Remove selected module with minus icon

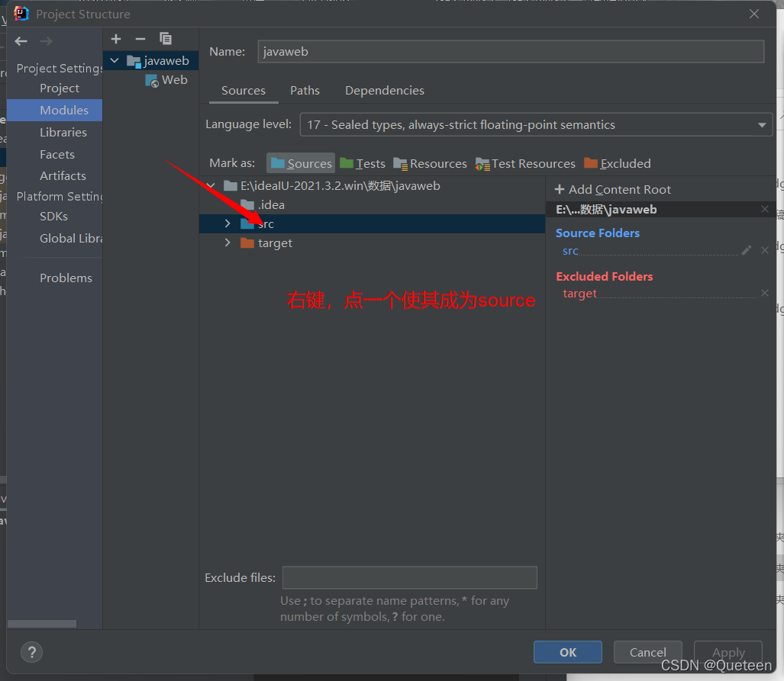click(140, 39)
